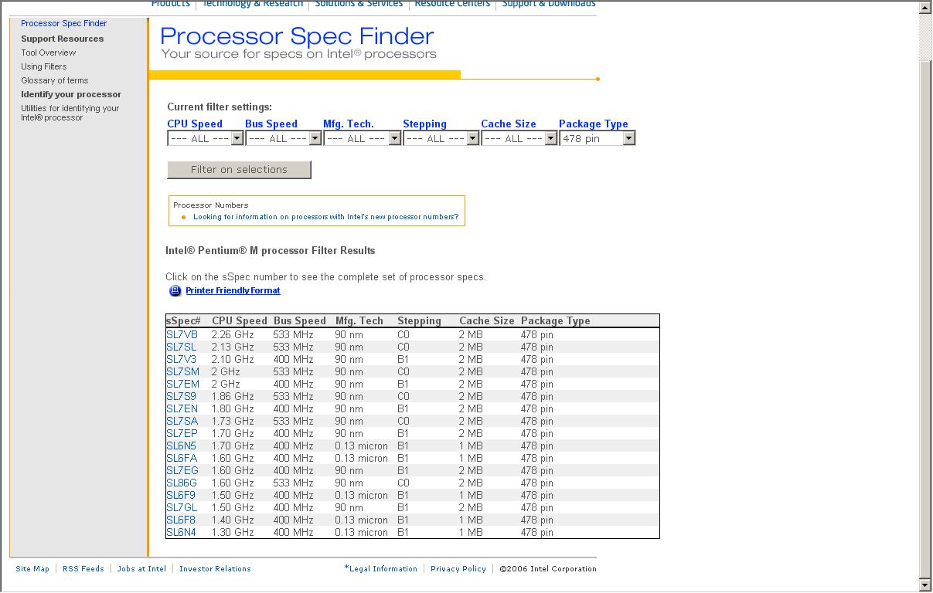The image size is (933, 593).
Task: Click the vertical scrollbar up arrow
Action: coord(925,8)
